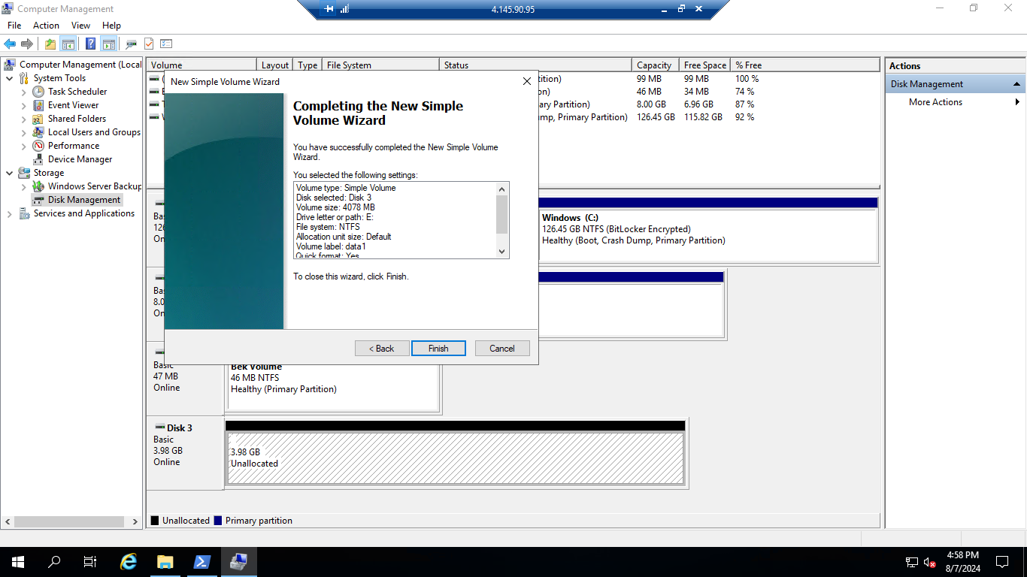
Task: Click the signal strength icon on connection bar
Action: click(x=344, y=9)
